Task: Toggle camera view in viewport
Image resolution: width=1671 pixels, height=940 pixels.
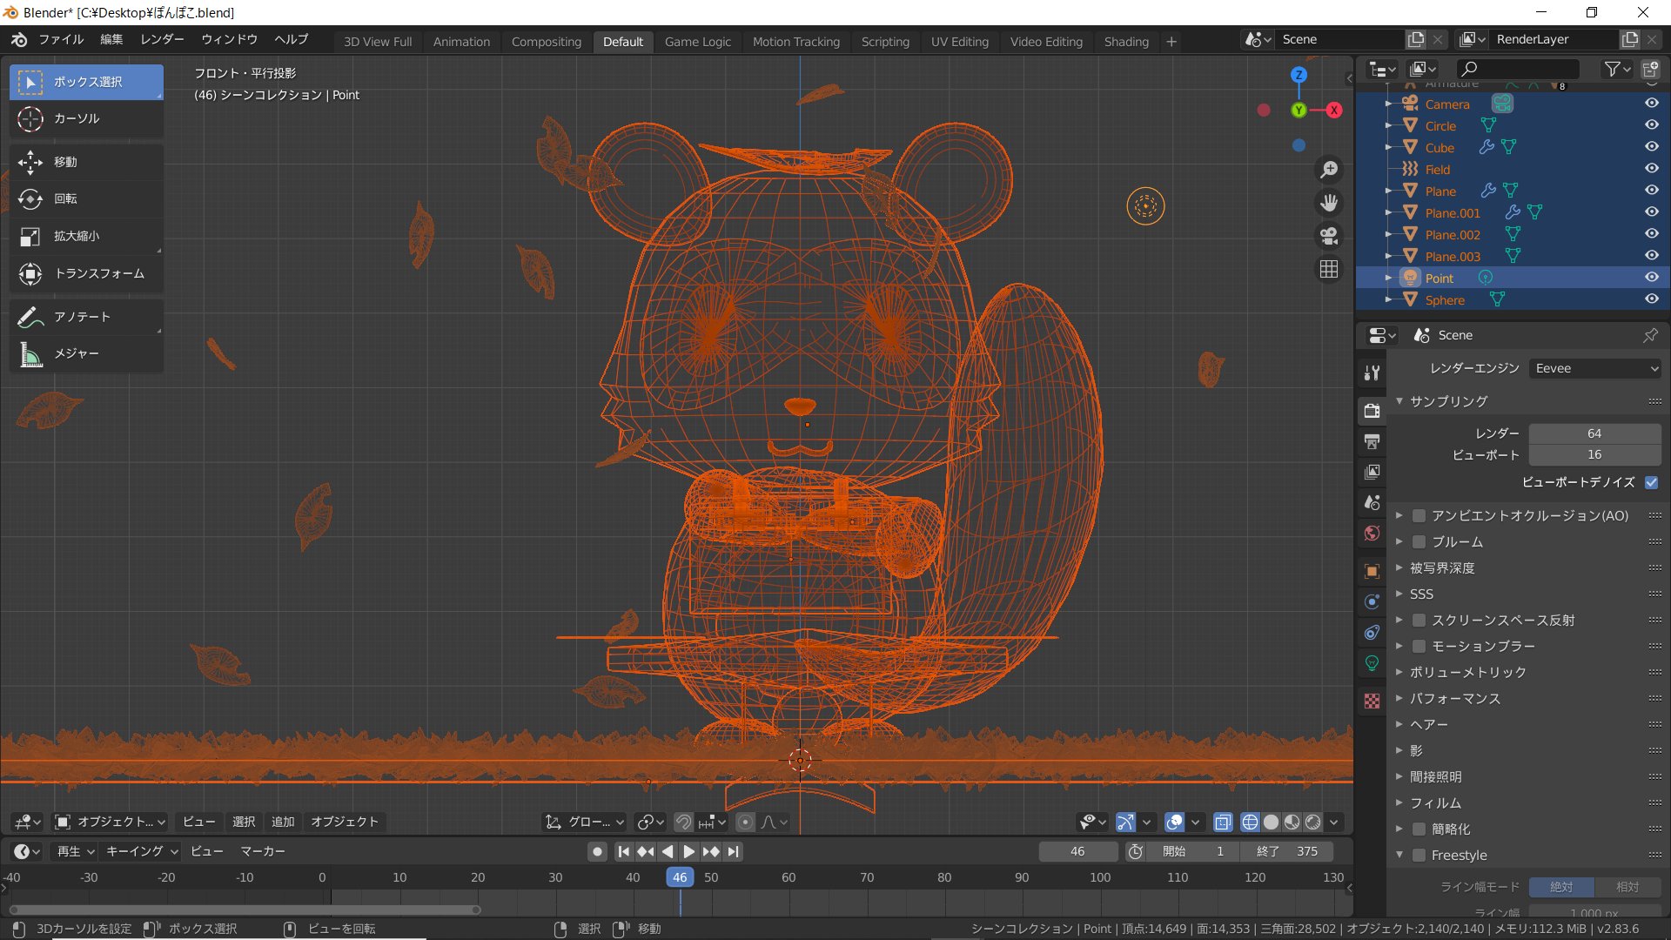Action: (x=1328, y=236)
